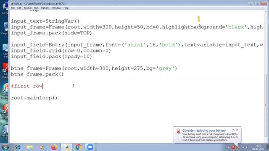Screen dimensions: 269x151
Task: Open the File menu
Action: click(x=13, y=8)
